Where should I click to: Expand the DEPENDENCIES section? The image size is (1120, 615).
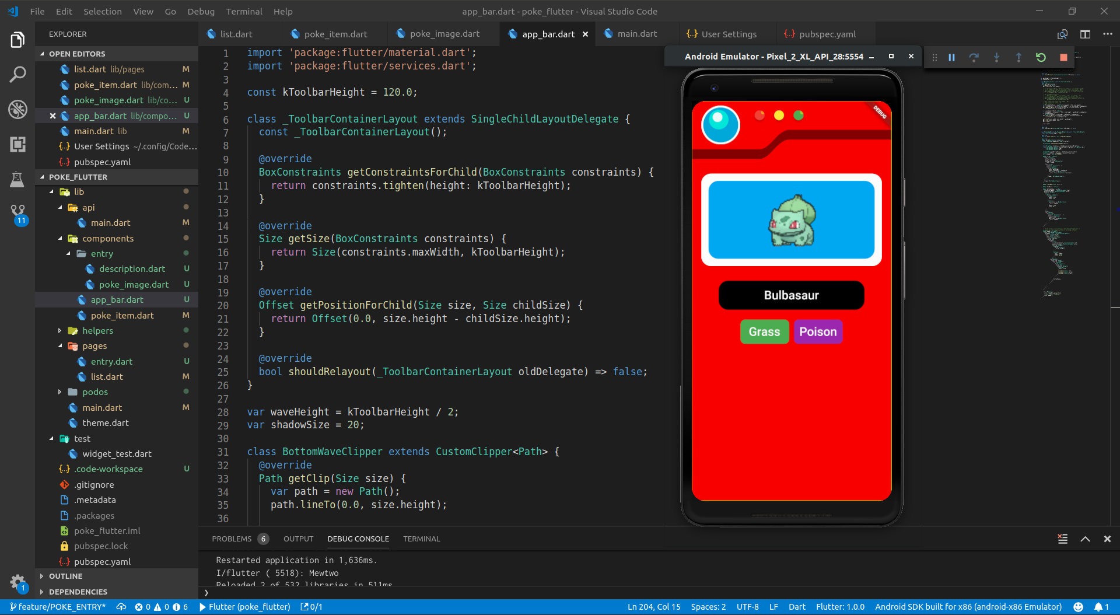117,592
